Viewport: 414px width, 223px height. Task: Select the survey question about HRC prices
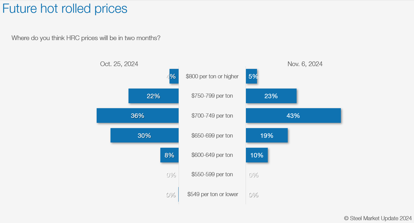[86, 38]
